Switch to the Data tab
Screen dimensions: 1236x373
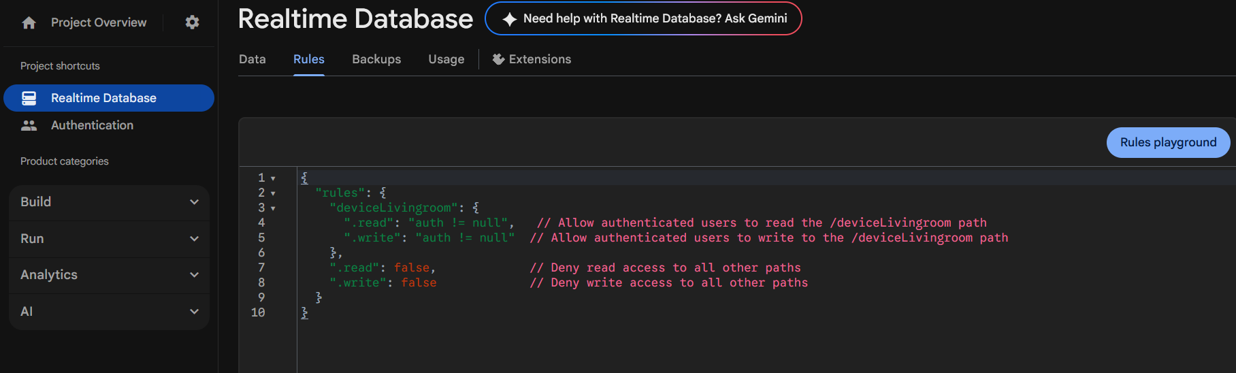pyautogui.click(x=253, y=59)
